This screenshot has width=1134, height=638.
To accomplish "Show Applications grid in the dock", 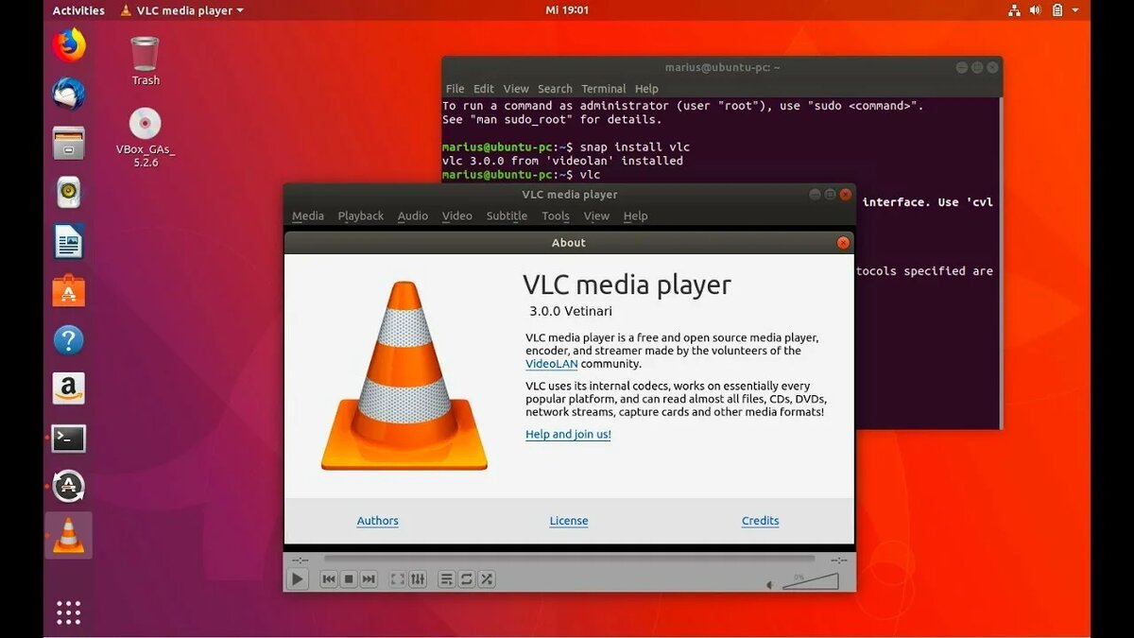I will point(68,612).
